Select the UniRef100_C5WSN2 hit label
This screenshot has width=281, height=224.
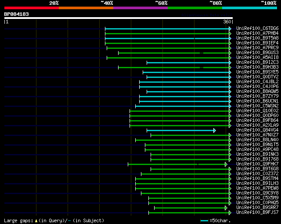[x=257, y=106]
